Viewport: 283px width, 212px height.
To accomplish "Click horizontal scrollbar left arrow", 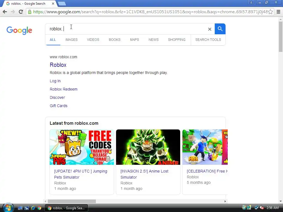I will pos(46,201).
